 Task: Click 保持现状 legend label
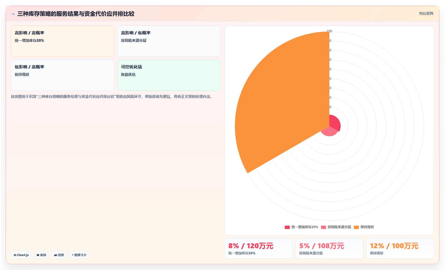pyautogui.click(x=367, y=227)
